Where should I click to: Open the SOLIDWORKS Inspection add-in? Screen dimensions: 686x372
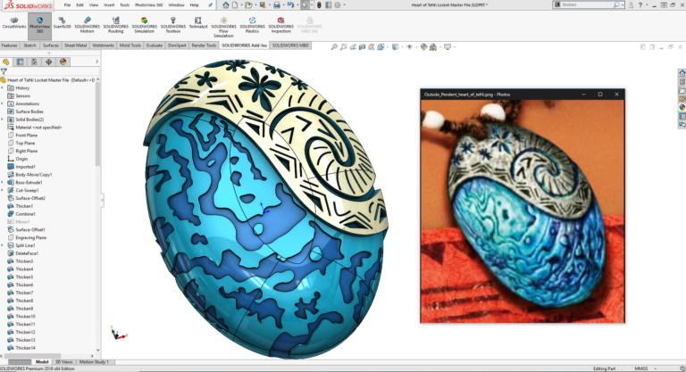click(281, 23)
